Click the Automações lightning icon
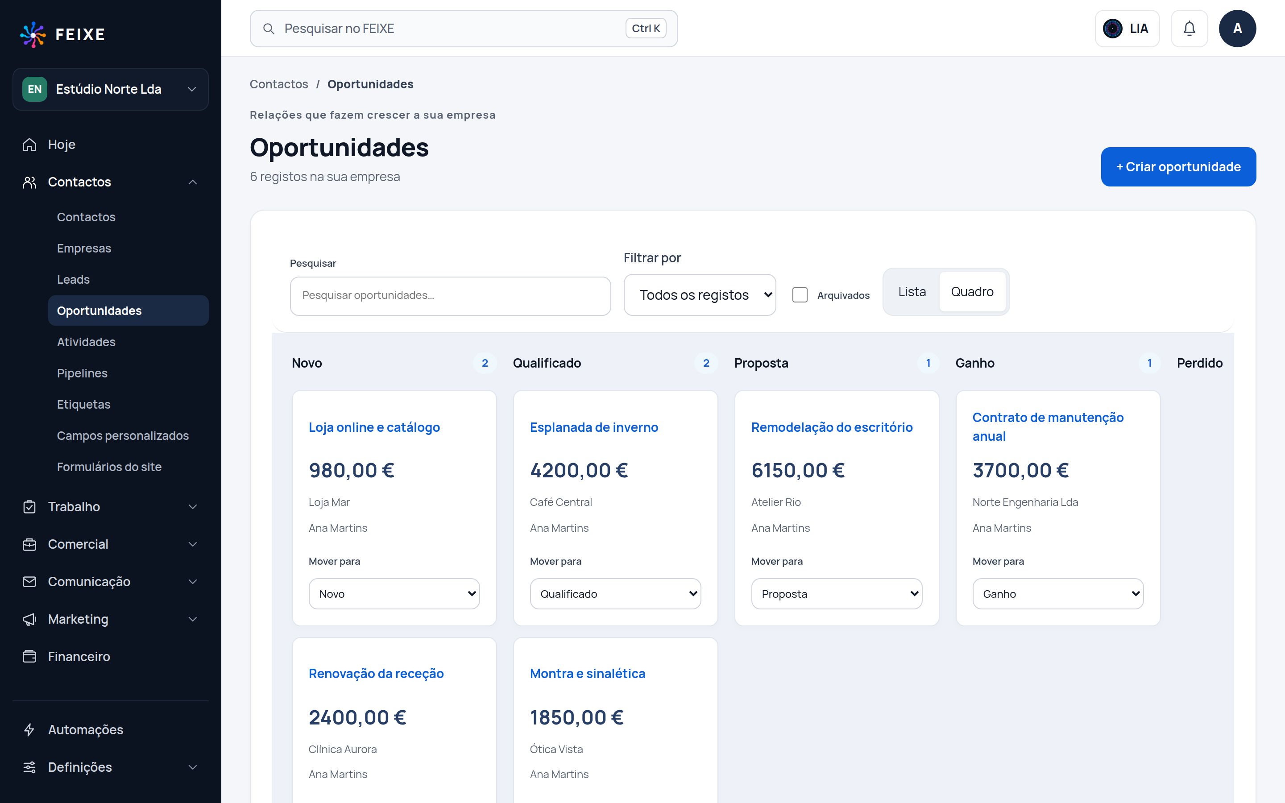The height and width of the screenshot is (803, 1285). tap(30, 730)
